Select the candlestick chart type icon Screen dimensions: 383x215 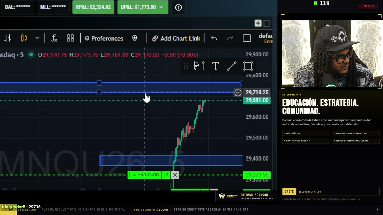[24, 38]
